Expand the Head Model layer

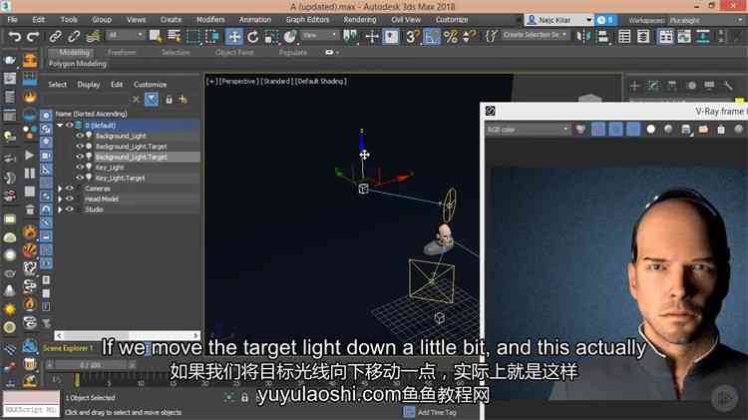(x=60, y=199)
